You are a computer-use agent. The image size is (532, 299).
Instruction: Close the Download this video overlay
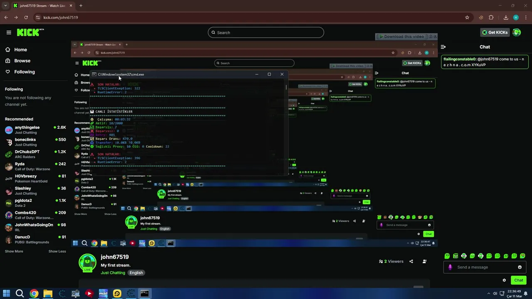click(435, 37)
